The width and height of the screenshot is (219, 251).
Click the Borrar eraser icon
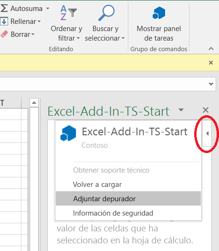4,34
